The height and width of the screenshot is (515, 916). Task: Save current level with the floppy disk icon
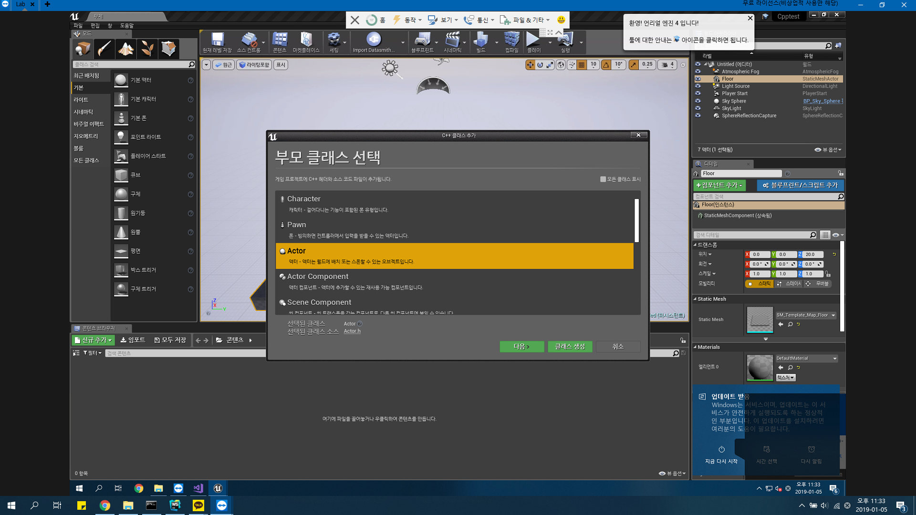coord(217,42)
